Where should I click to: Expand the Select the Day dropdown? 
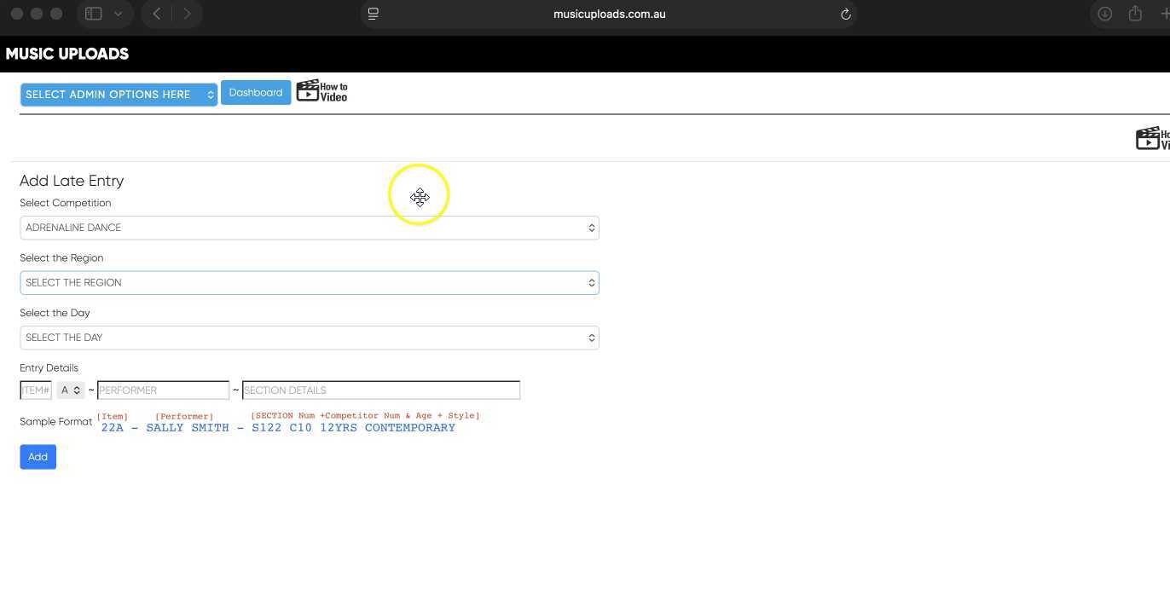[309, 338]
